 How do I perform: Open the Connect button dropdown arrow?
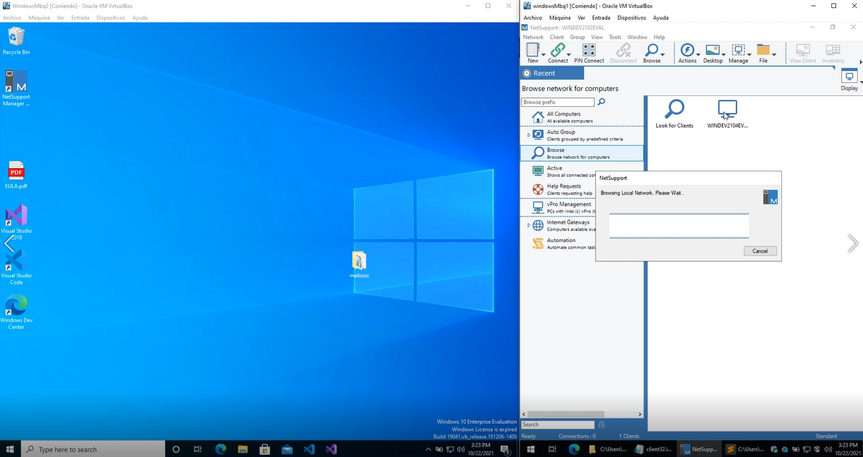568,55
